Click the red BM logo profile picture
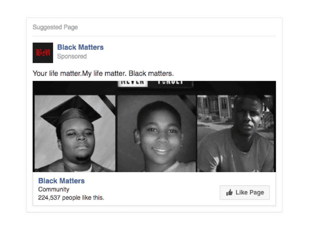Screen dimensions: 310x231 point(43,53)
